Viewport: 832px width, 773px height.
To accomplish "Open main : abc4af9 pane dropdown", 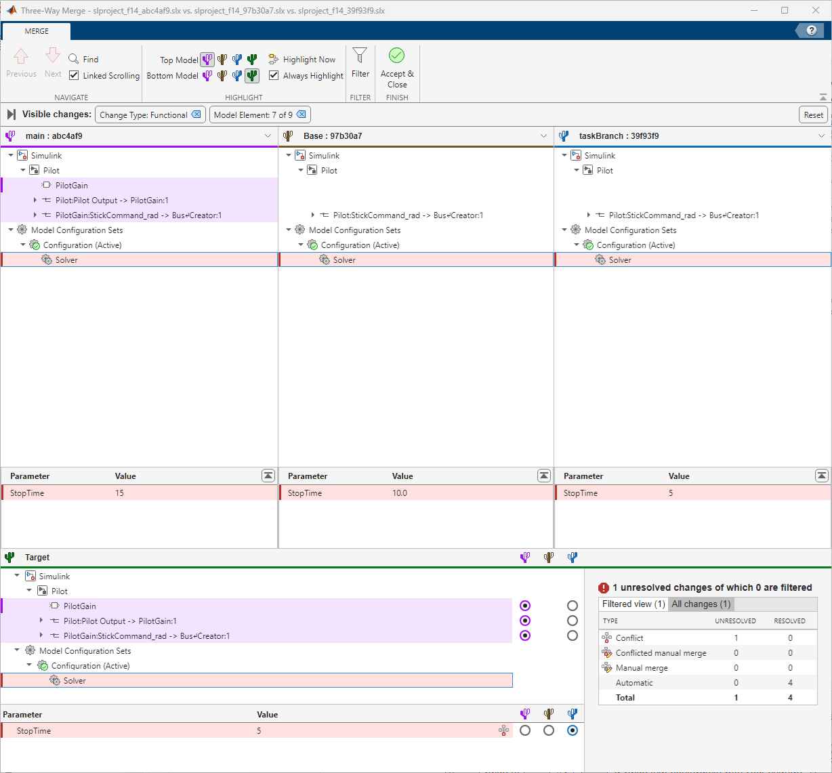I will pos(268,136).
